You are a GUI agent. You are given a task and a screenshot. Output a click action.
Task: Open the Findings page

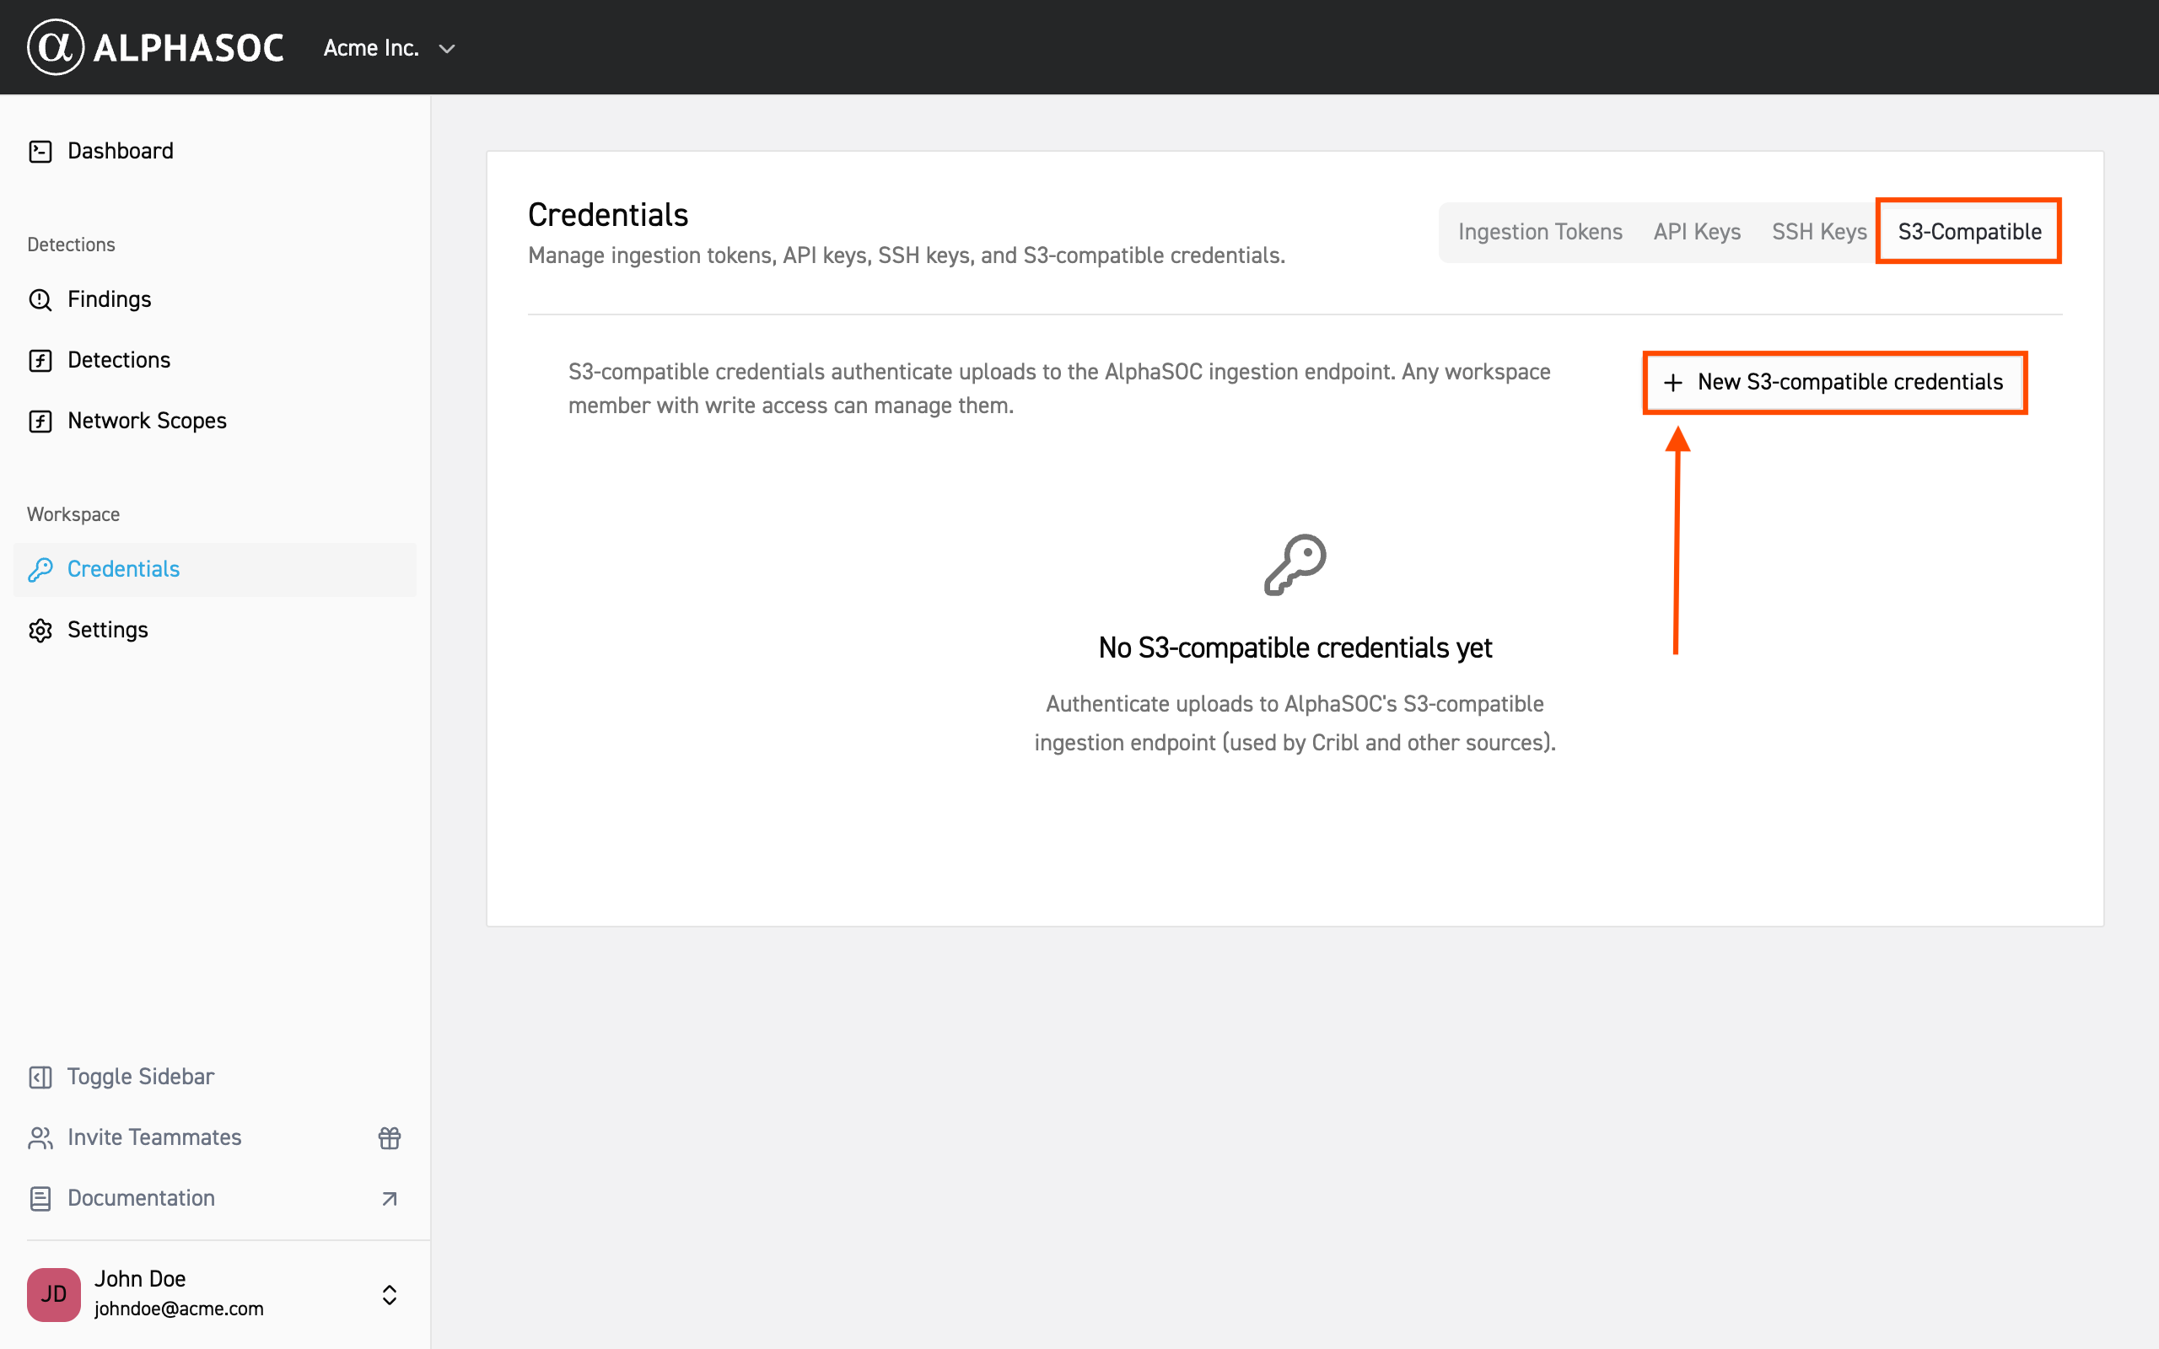(x=214, y=300)
